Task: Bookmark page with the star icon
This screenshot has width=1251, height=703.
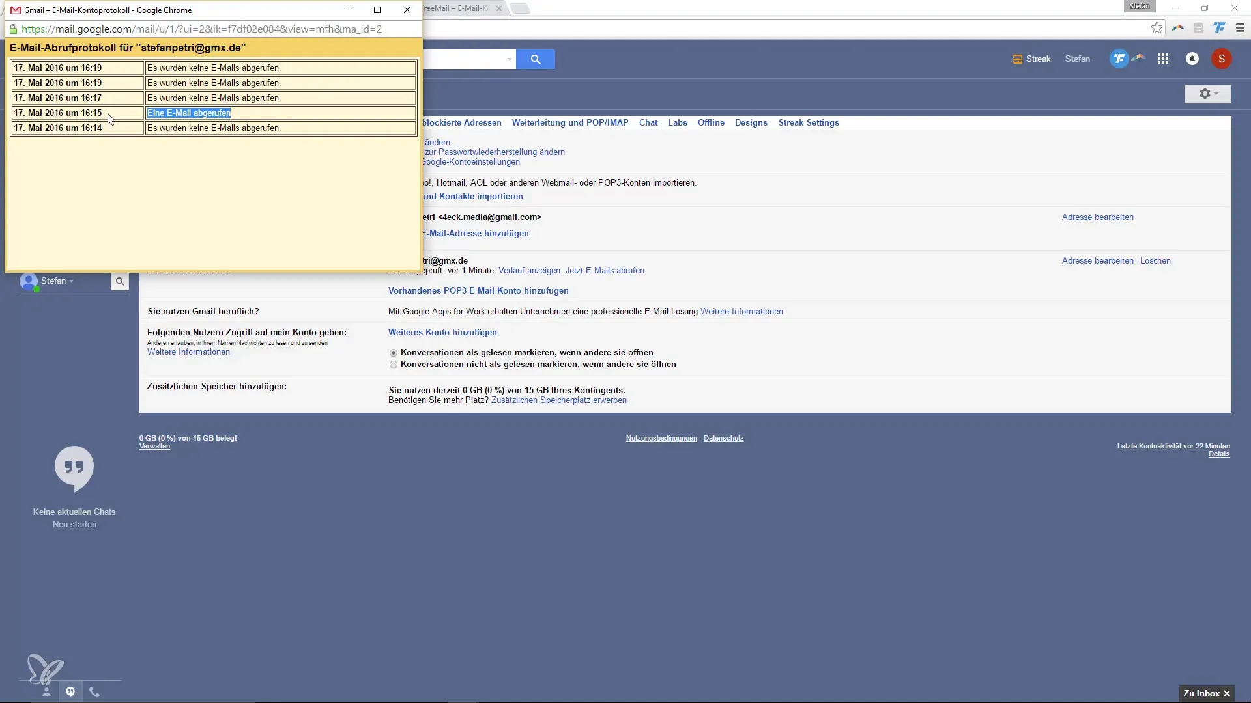Action: (1157, 28)
